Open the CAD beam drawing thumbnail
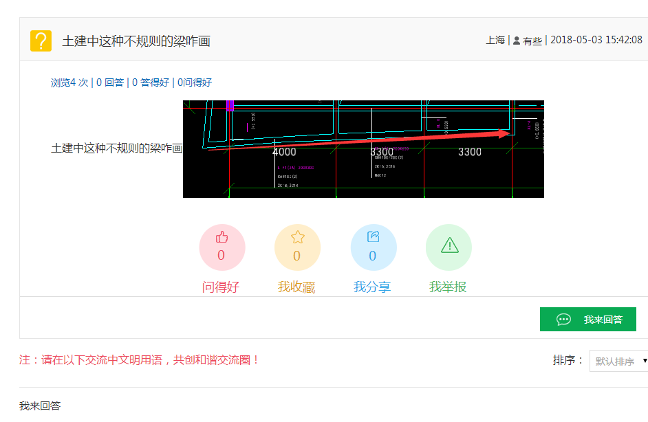Screen dimensions: 648x422 pos(363,149)
